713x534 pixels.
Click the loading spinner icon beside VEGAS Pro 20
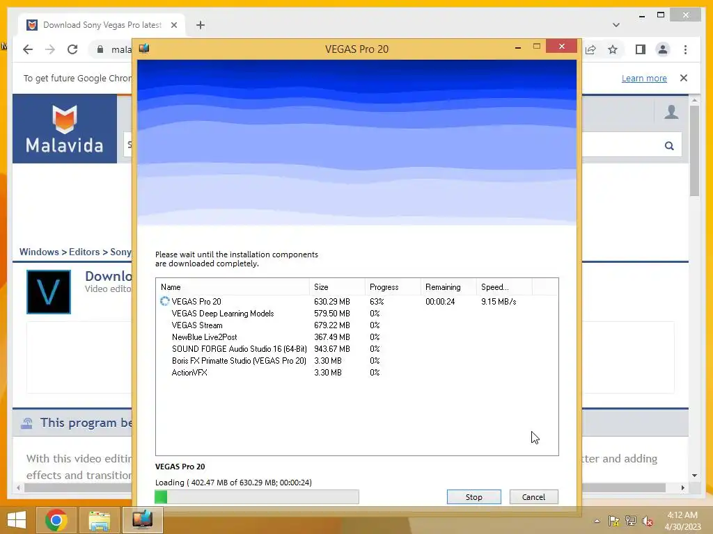click(x=164, y=301)
